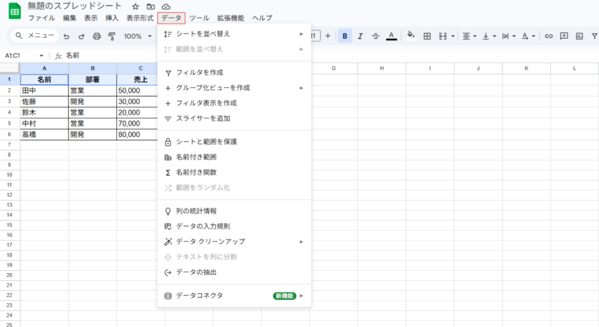Click the select all corner box
This screenshot has height=327, width=599.
pos(9,68)
